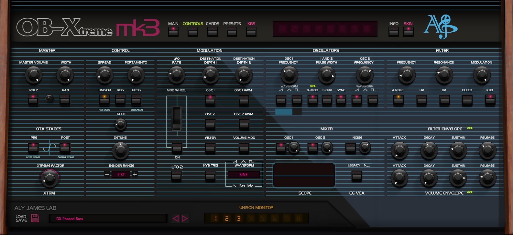Click the Destination Depth 2 knob
513x235 pixels.
tap(244, 75)
